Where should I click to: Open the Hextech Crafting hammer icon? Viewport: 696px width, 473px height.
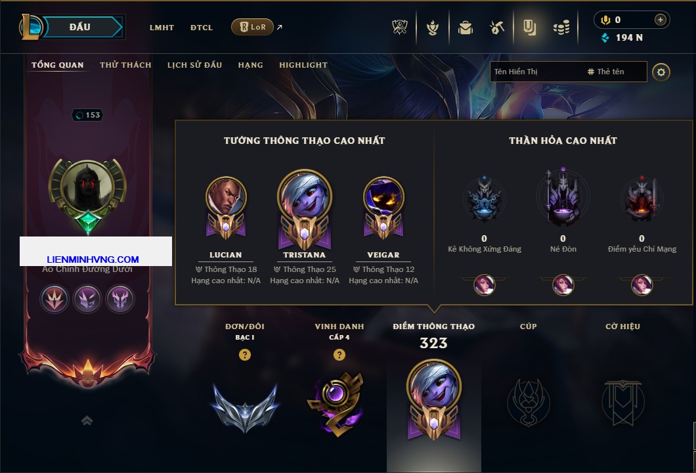pos(497,28)
